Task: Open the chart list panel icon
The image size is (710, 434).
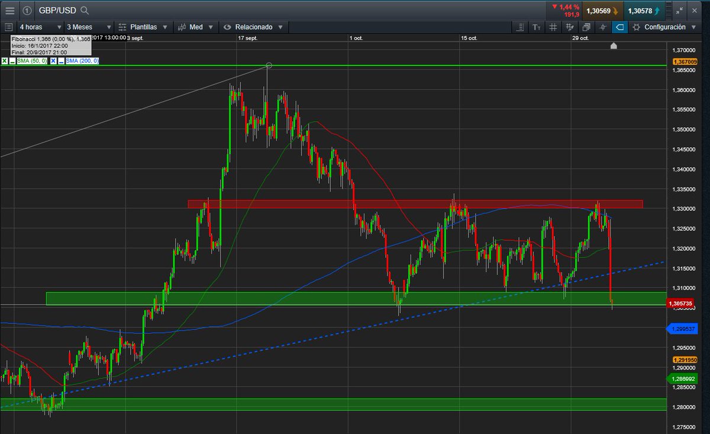Action: coord(8,27)
